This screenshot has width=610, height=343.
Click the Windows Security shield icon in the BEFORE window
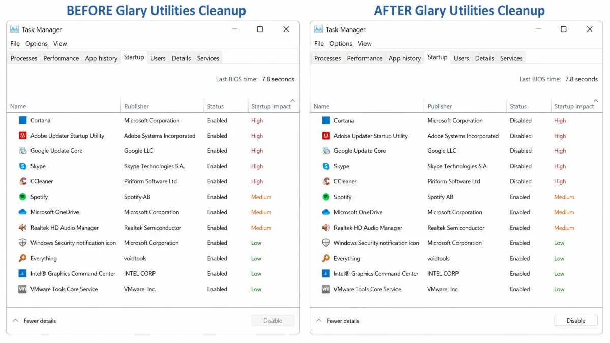click(22, 243)
